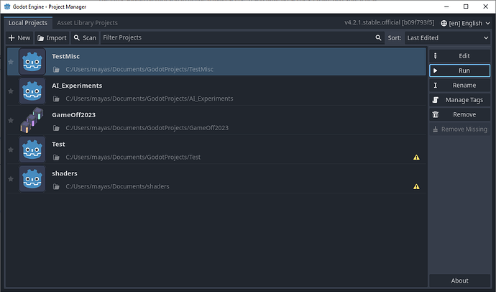Click warning icon on shaders project
496x292 pixels.
coord(416,186)
